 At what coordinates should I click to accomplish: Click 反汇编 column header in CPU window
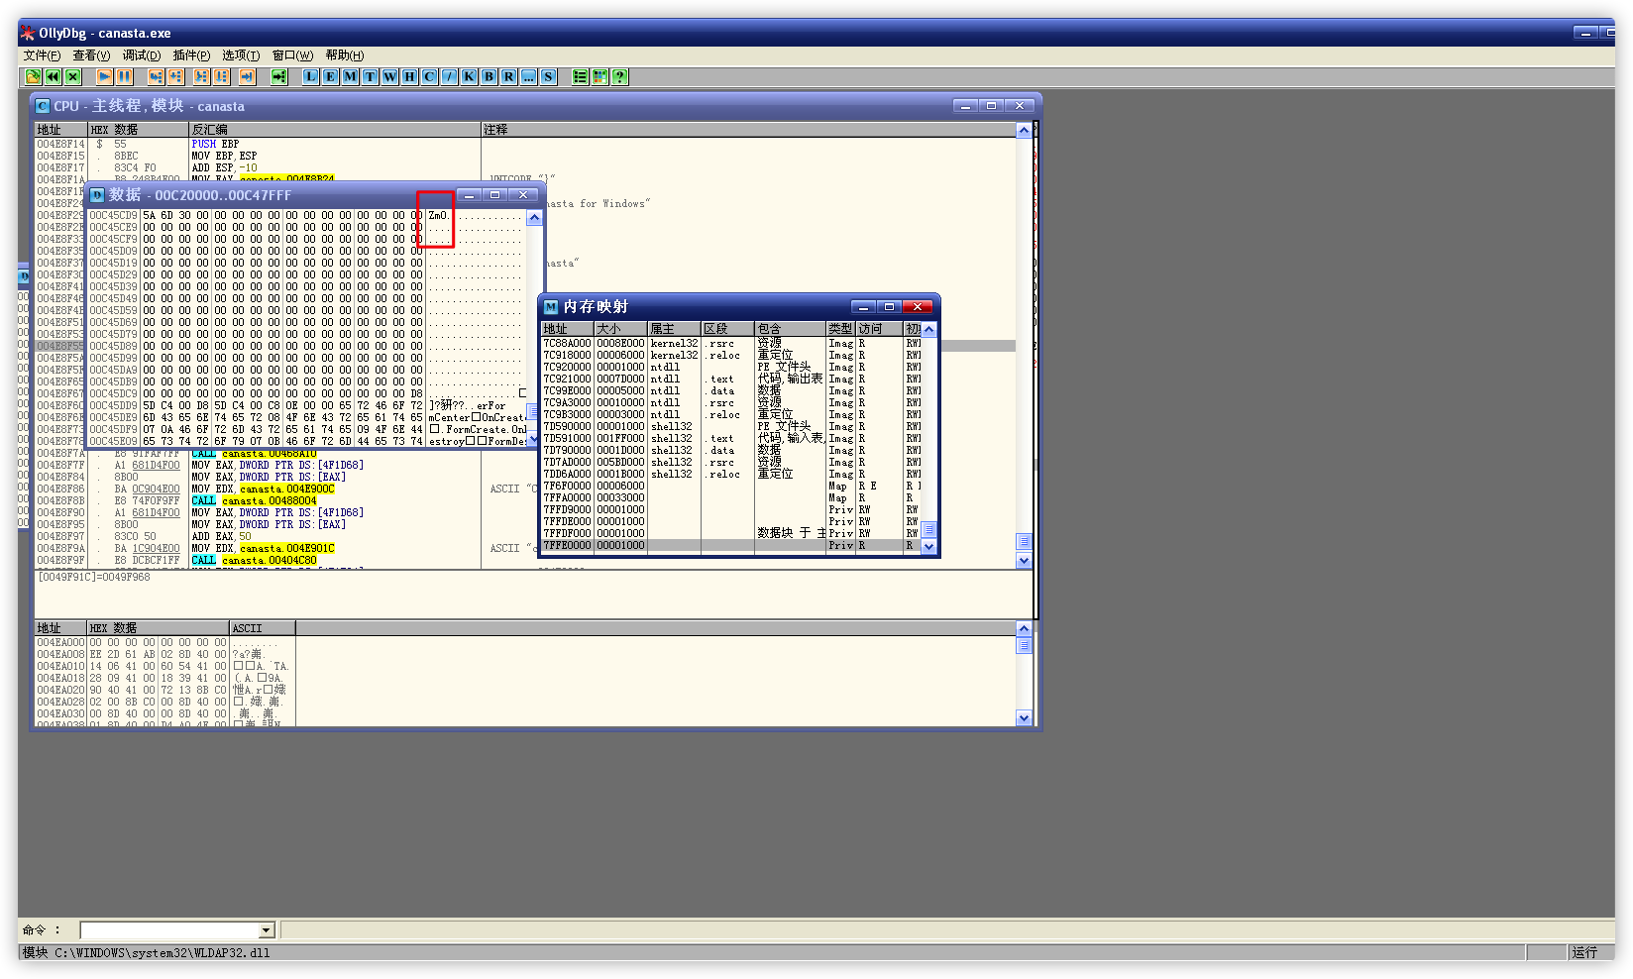pyautogui.click(x=333, y=130)
